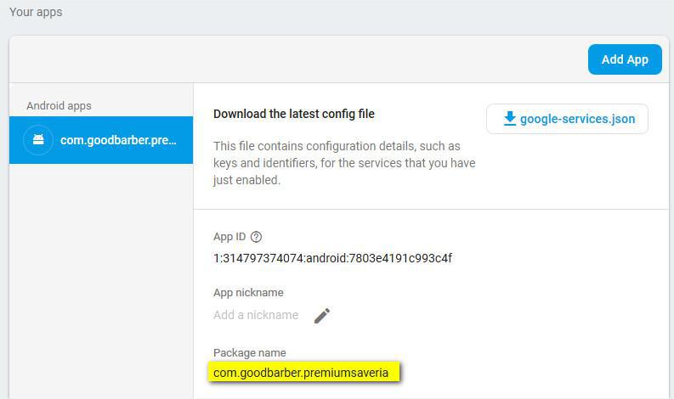Select the com.goodbarber.pre... app entry
This screenshot has width=674, height=399.
[118, 140]
